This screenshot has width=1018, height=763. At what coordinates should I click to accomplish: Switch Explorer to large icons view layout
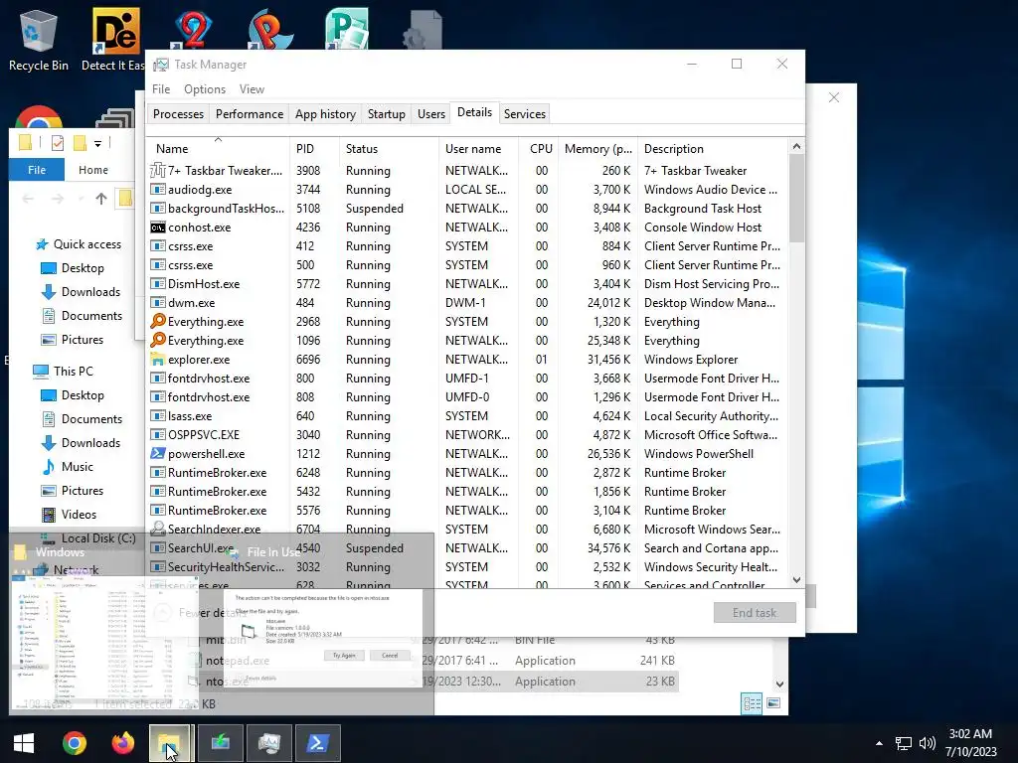coord(773,703)
